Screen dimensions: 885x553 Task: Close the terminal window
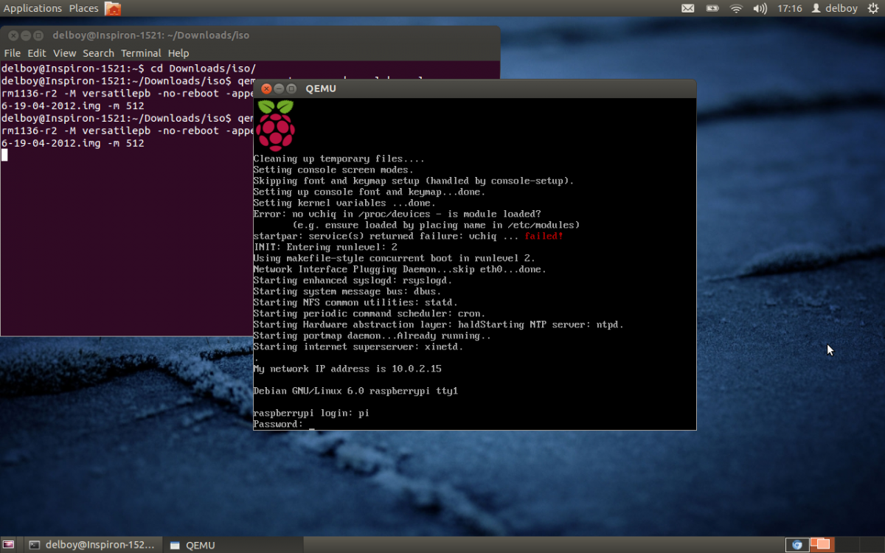(13, 35)
